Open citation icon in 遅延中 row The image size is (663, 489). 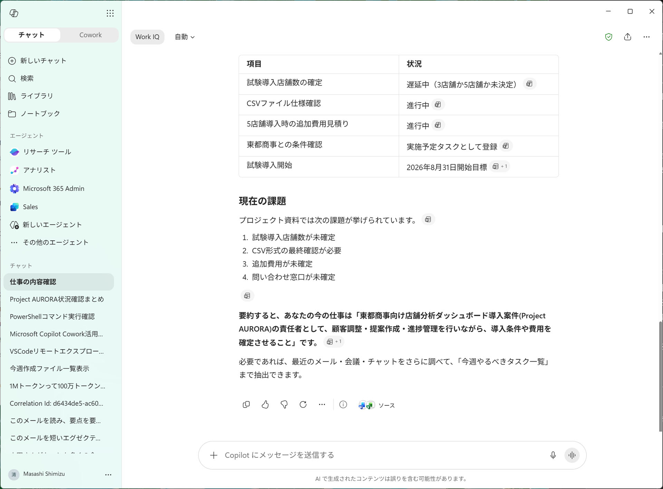[x=529, y=84]
